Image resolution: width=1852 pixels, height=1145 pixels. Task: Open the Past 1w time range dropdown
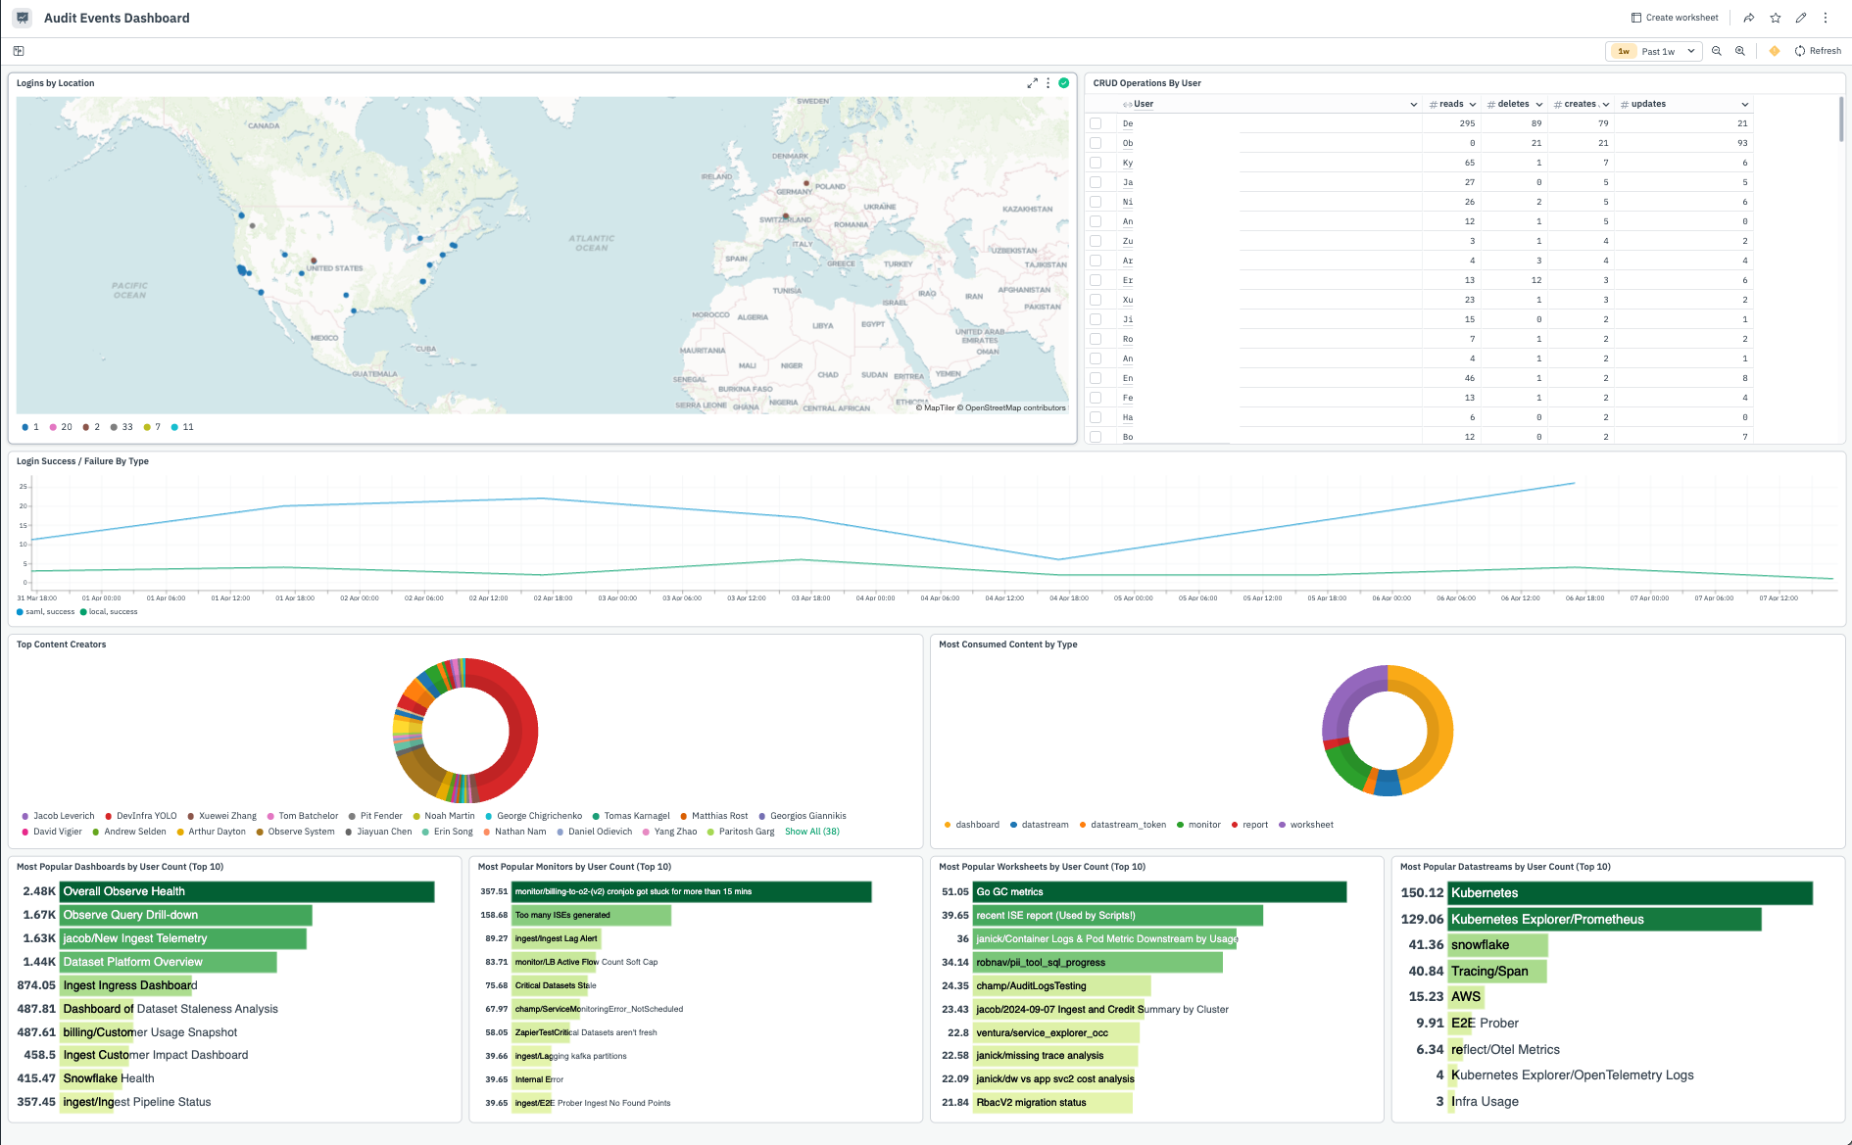click(1654, 51)
